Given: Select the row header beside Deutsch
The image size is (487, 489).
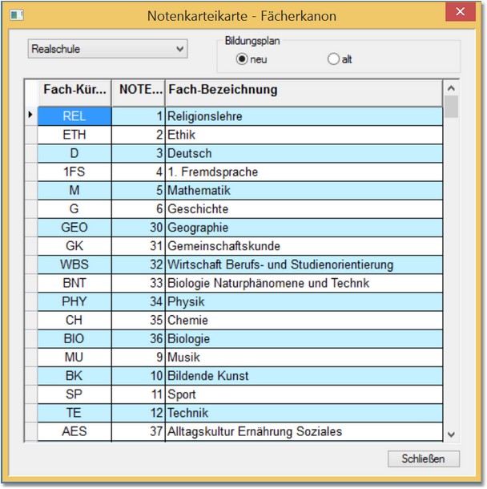Looking at the screenshot, I should (x=30, y=154).
